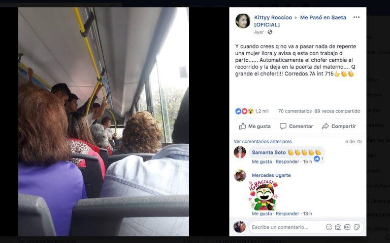Click the Comentar speech bubble icon
The width and height of the screenshot is (390, 243).
point(283,126)
